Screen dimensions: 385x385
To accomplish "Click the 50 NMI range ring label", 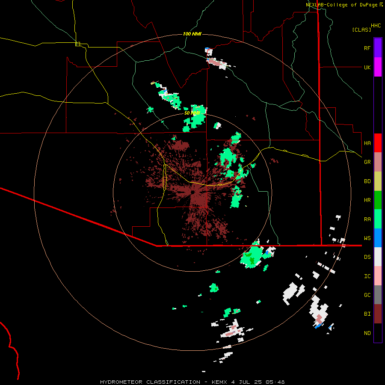I will (x=192, y=113).
